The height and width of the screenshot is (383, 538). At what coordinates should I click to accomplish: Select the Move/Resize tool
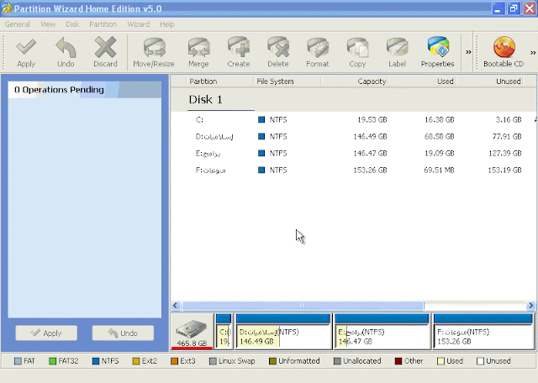(154, 52)
